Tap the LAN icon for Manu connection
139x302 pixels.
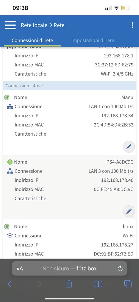click(x=10, y=106)
